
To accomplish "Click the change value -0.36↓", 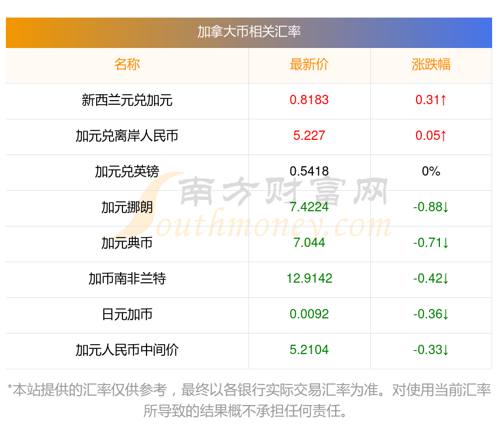I will (431, 314).
